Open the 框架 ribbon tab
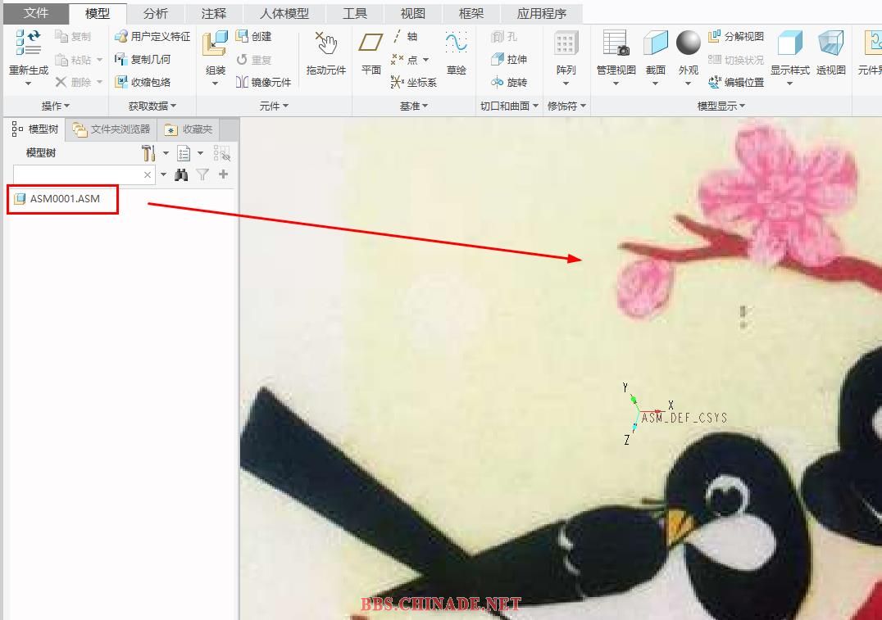 [471, 13]
